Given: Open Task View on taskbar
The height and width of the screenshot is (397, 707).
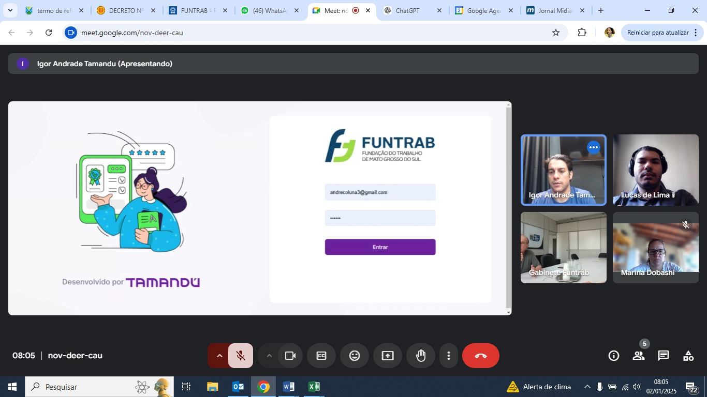Looking at the screenshot, I should [x=186, y=387].
